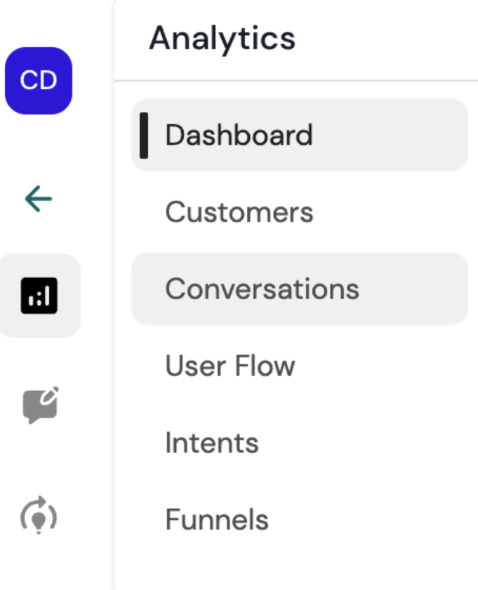The image size is (478, 590).
Task: Select User Flow above Intents
Action: pos(230,366)
